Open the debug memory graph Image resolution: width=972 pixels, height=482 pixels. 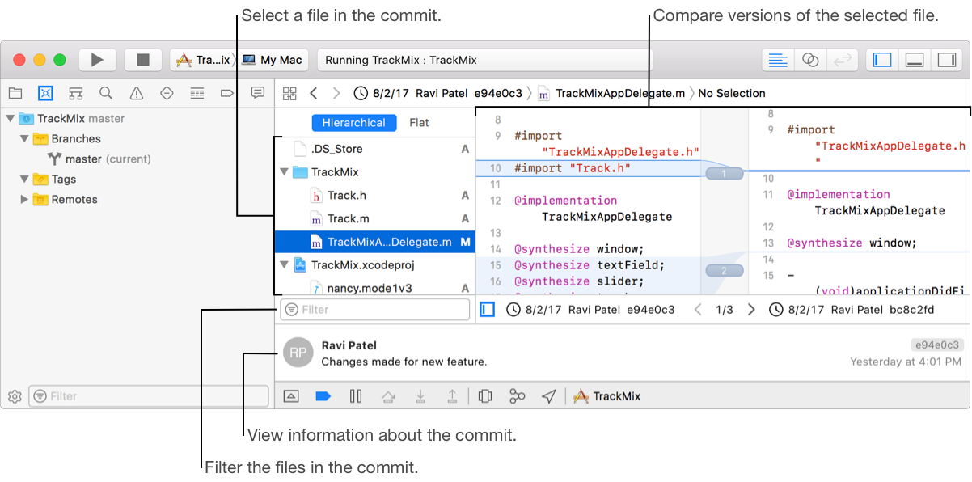pos(518,396)
